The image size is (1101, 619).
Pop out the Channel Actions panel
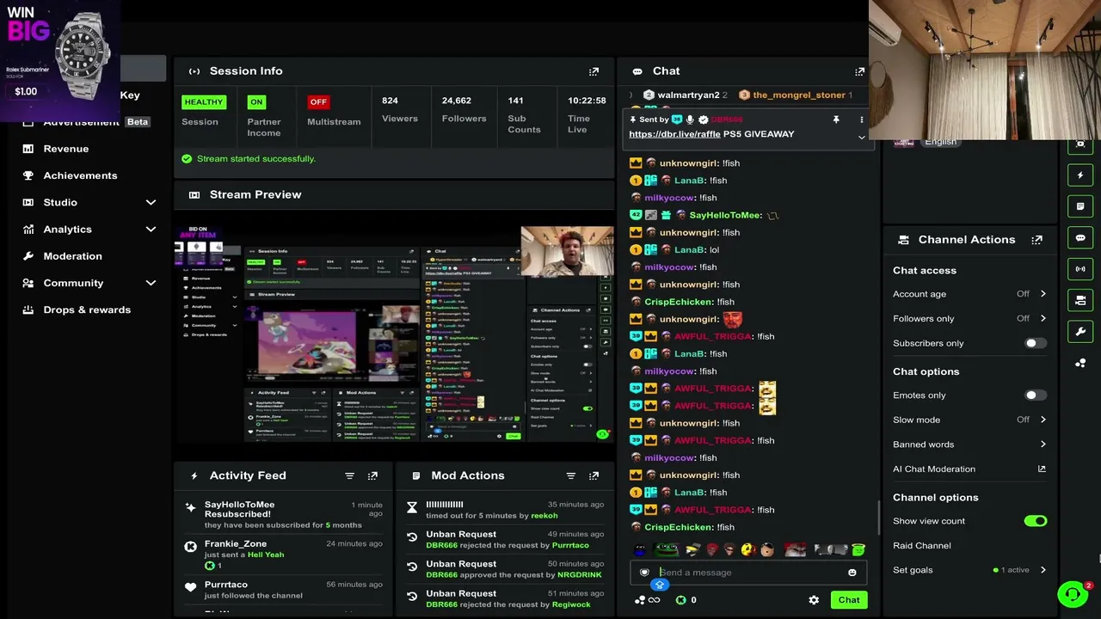1036,240
